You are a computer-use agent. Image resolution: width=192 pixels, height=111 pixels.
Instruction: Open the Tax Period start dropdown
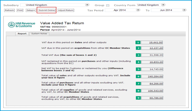click(138, 10)
